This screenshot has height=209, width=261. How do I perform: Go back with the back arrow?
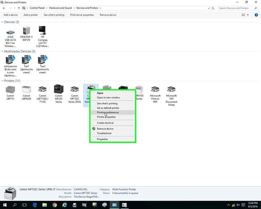point(4,8)
